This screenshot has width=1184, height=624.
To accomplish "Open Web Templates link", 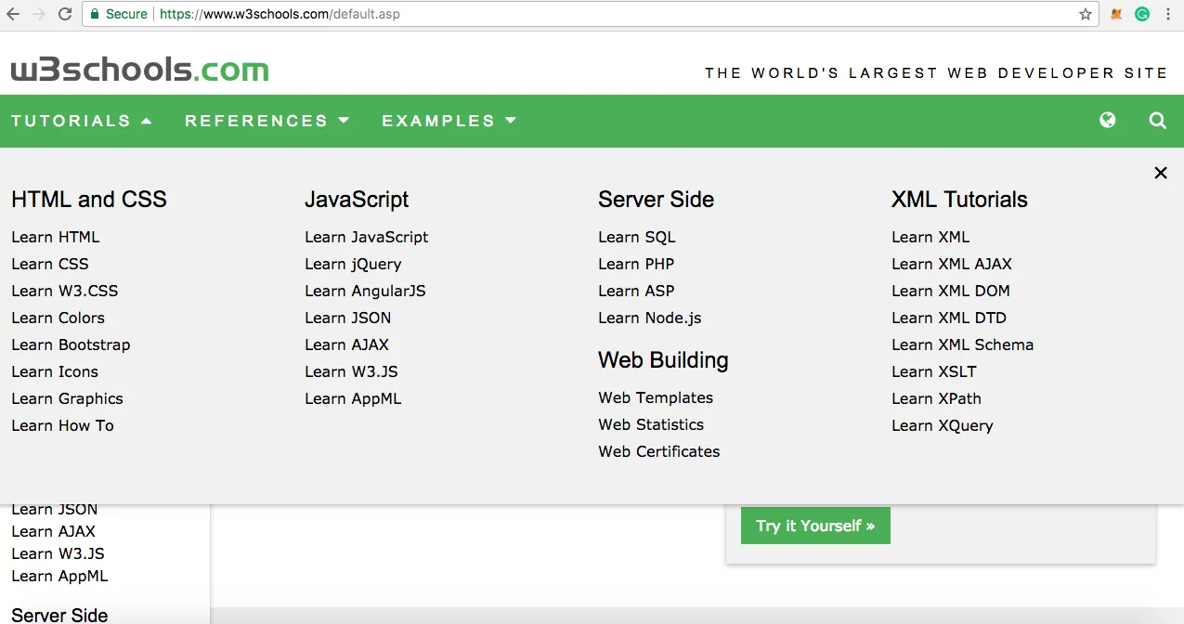I will 656,397.
